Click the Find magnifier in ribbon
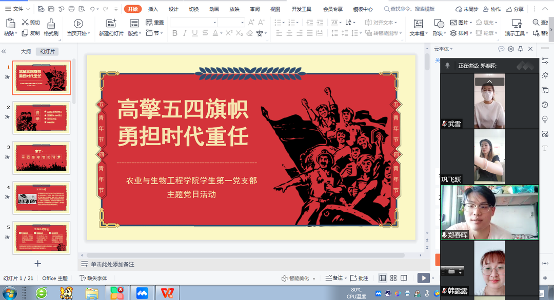Image resolution: width=554 pixels, height=300 pixels. tap(537, 23)
